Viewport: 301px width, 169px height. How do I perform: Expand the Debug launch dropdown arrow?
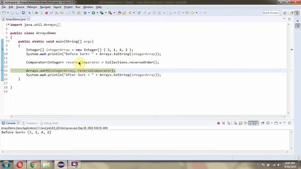89,13
